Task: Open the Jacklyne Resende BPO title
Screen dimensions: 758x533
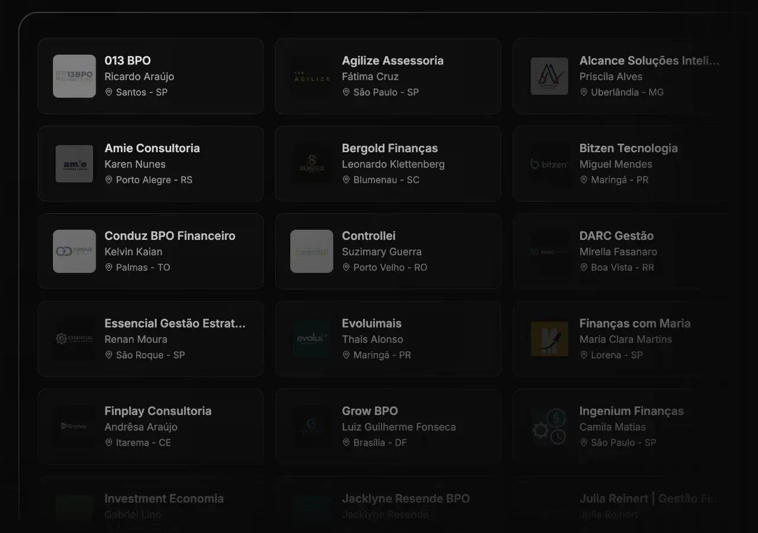Action: pyautogui.click(x=406, y=499)
